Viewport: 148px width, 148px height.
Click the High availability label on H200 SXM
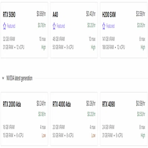[143, 47]
